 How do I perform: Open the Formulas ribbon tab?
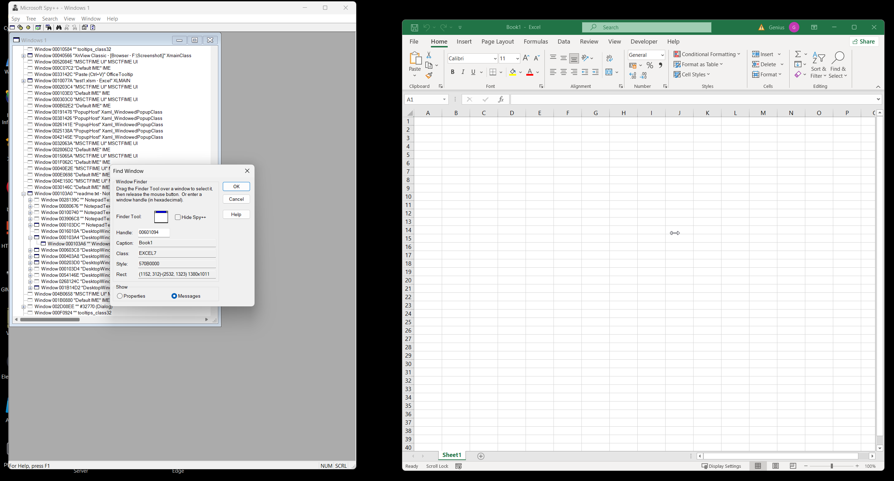point(536,41)
